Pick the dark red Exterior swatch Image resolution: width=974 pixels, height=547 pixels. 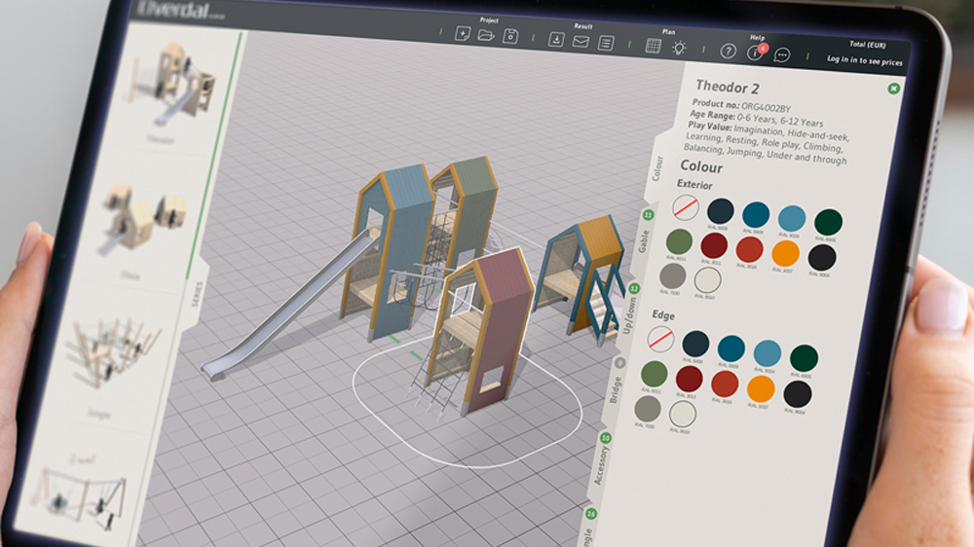(714, 246)
